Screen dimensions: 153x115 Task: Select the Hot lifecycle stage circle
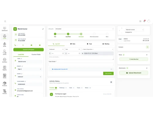coord(55,34)
